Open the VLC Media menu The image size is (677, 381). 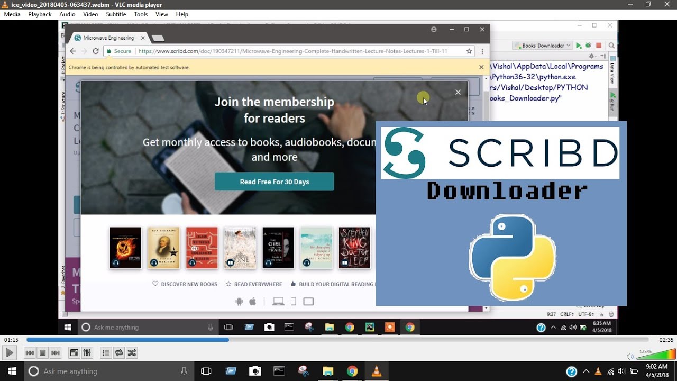[x=12, y=14]
